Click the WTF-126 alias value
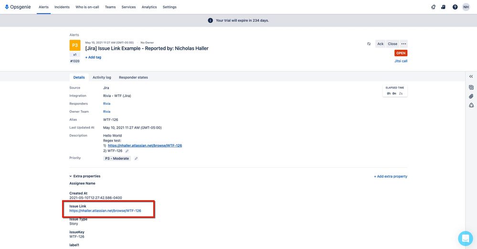The image size is (477, 249). coord(110,119)
